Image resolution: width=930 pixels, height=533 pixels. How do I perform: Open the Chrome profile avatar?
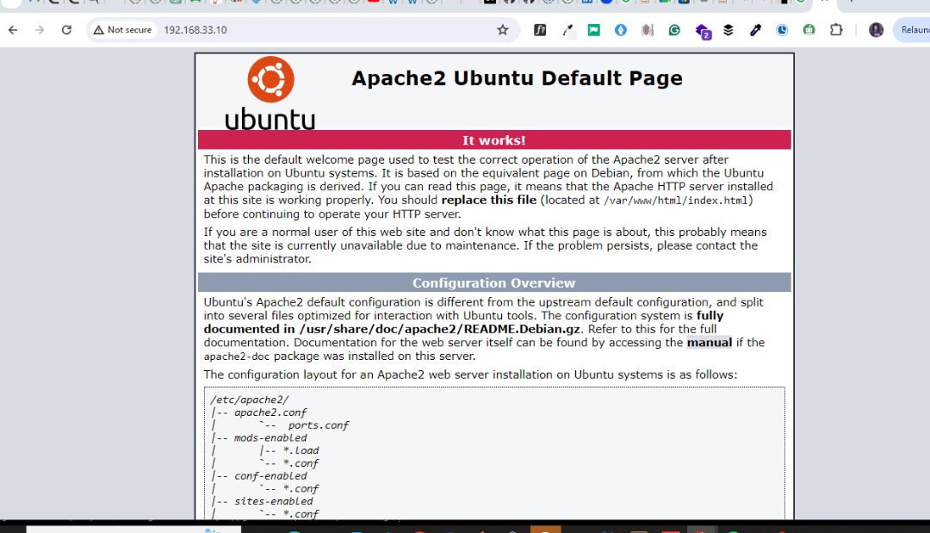[876, 29]
